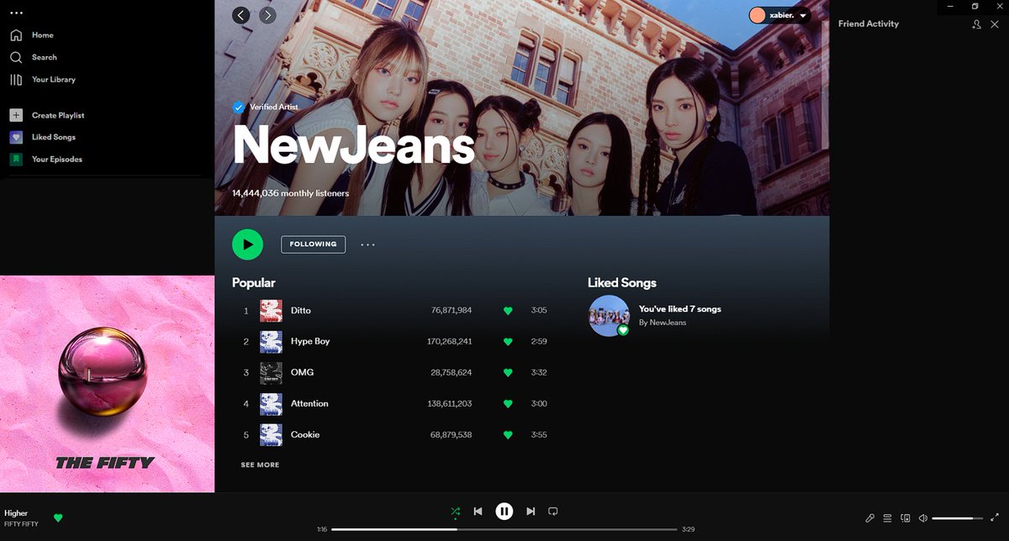Open more options next to Following
The height and width of the screenshot is (541, 1009).
(x=367, y=244)
